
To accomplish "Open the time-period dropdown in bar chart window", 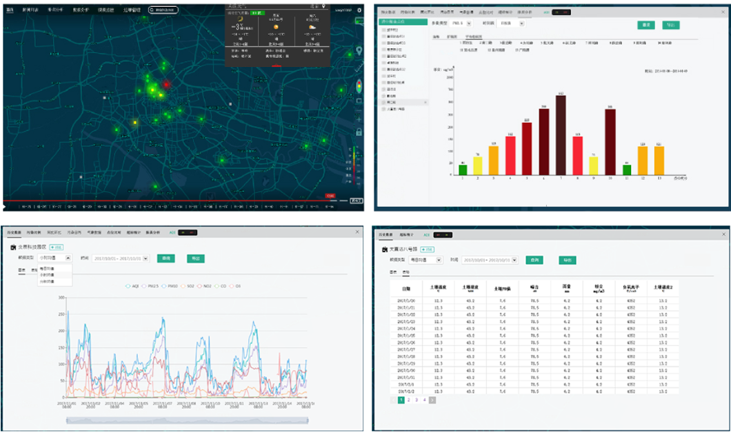I will (x=512, y=23).
